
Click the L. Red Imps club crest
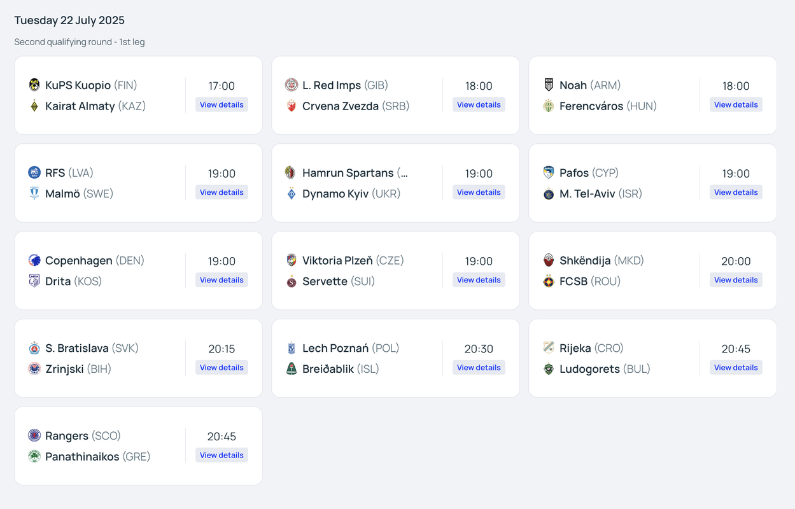coord(292,85)
